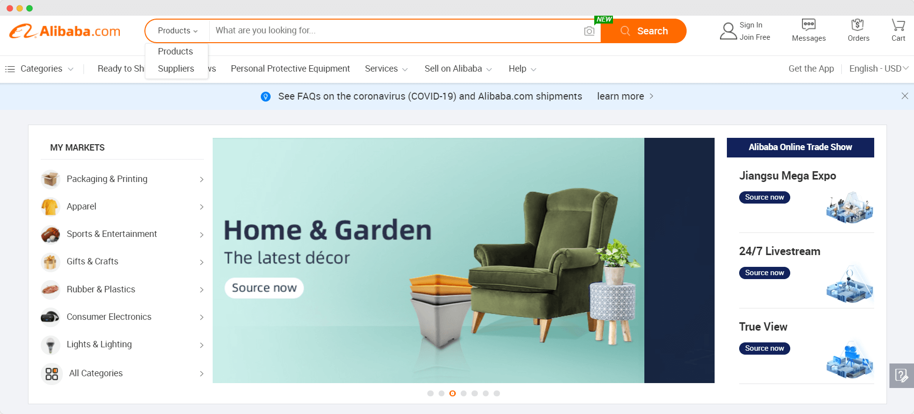The width and height of the screenshot is (914, 414).
Task: Select the first carousel dot indicator
Action: (430, 393)
